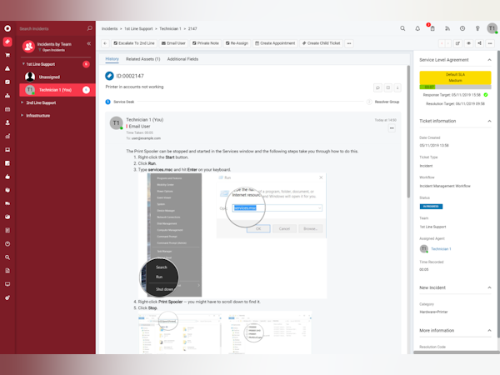The width and height of the screenshot is (500, 375).
Task: Open global search in top header
Action: point(402,28)
